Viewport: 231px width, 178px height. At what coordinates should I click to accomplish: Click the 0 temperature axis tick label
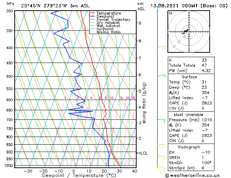pyautogui.click(x=74, y=171)
